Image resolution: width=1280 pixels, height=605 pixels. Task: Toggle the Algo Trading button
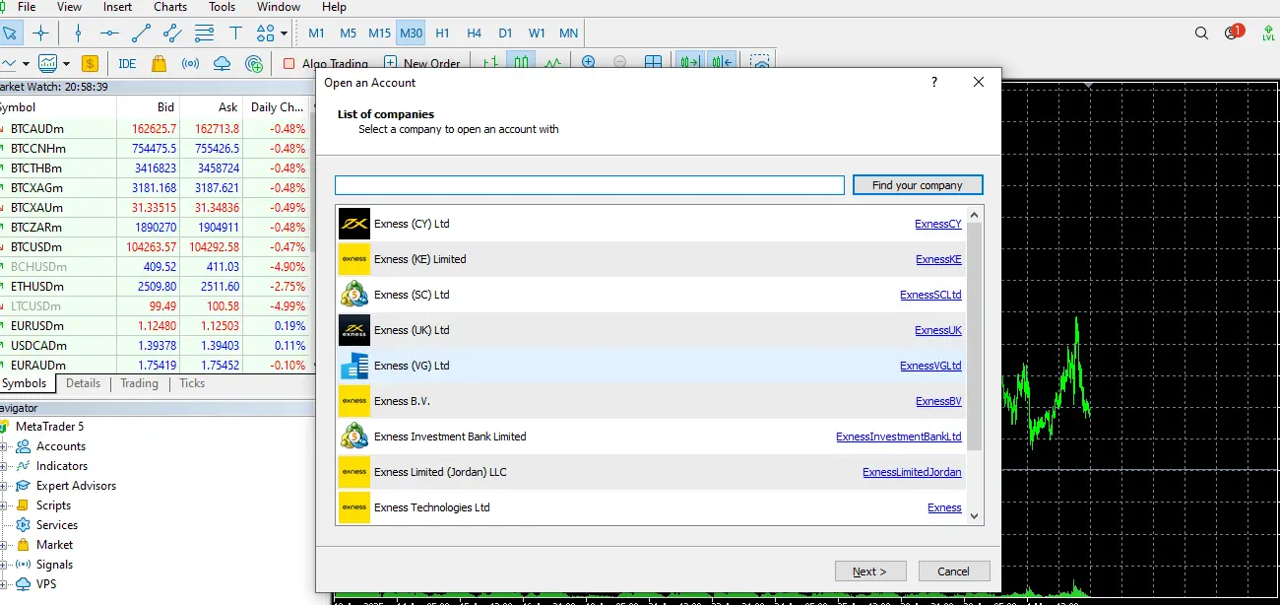click(325, 64)
